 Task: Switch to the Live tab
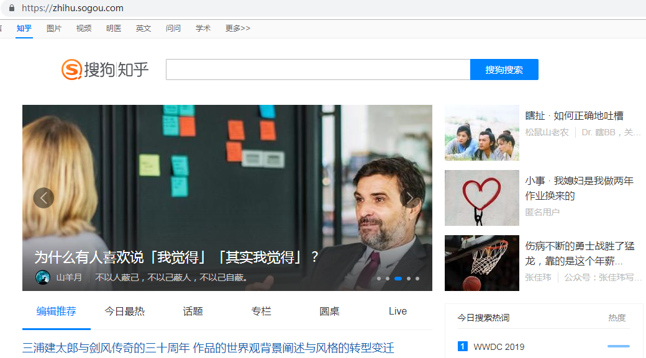[398, 311]
